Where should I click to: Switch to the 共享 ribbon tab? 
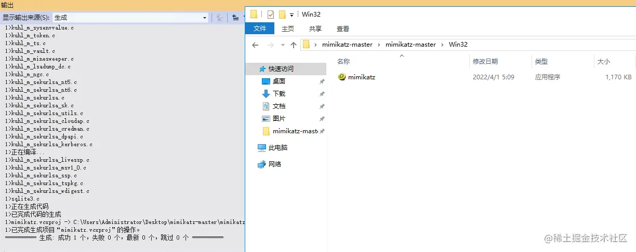pyautogui.click(x=315, y=29)
